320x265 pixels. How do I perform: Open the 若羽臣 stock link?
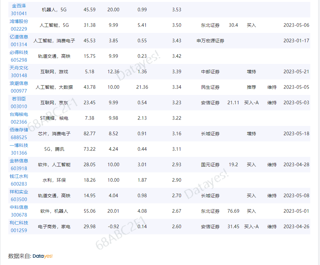tap(19, 99)
